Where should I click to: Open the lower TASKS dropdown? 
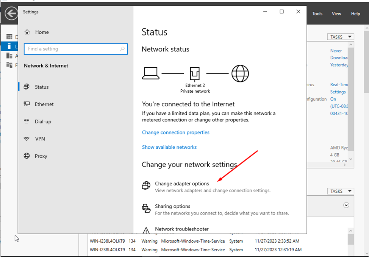(340, 191)
